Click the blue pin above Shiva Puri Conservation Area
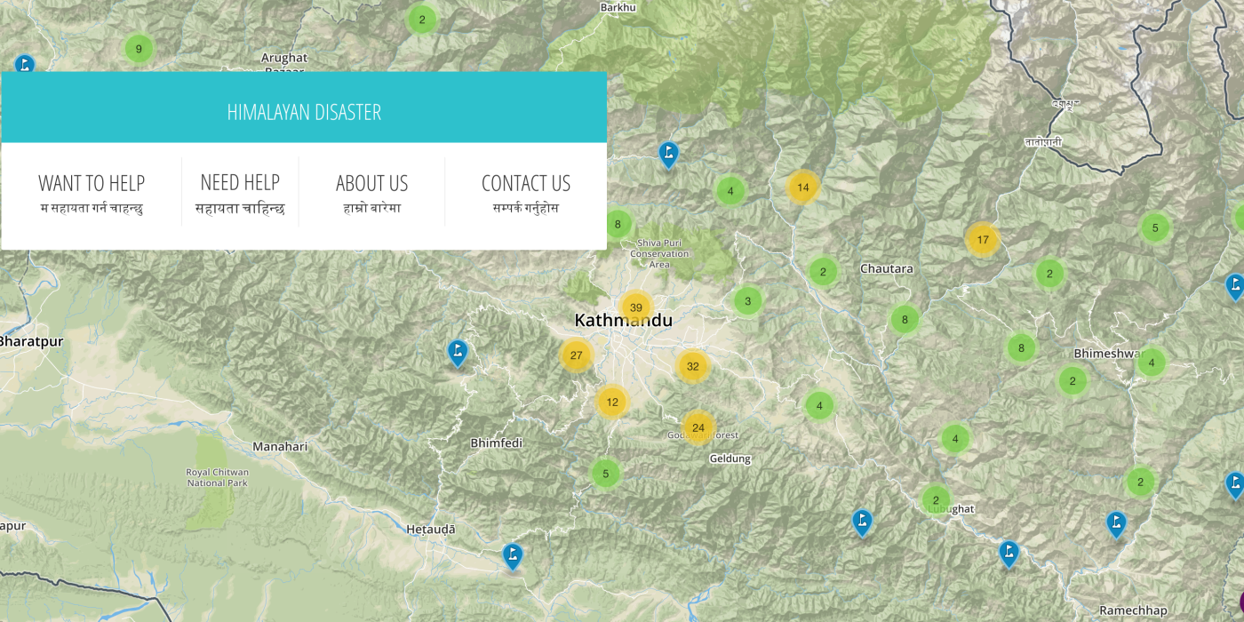Viewport: 1244px width, 622px height. pos(667,155)
